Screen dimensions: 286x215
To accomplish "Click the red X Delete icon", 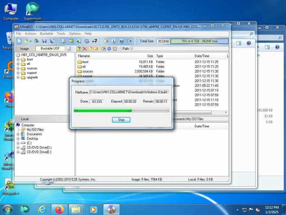I will [85, 49].
